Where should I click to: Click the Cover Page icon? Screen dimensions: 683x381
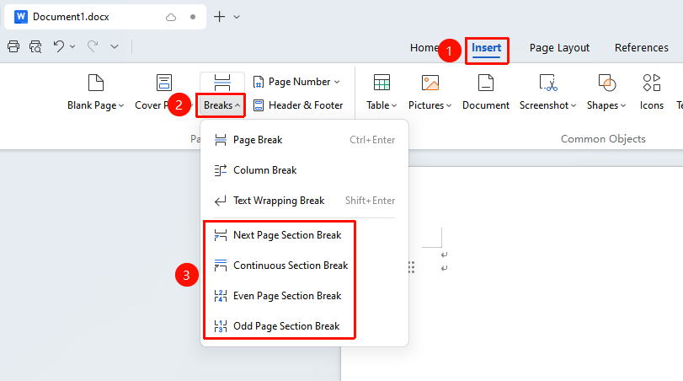(164, 83)
